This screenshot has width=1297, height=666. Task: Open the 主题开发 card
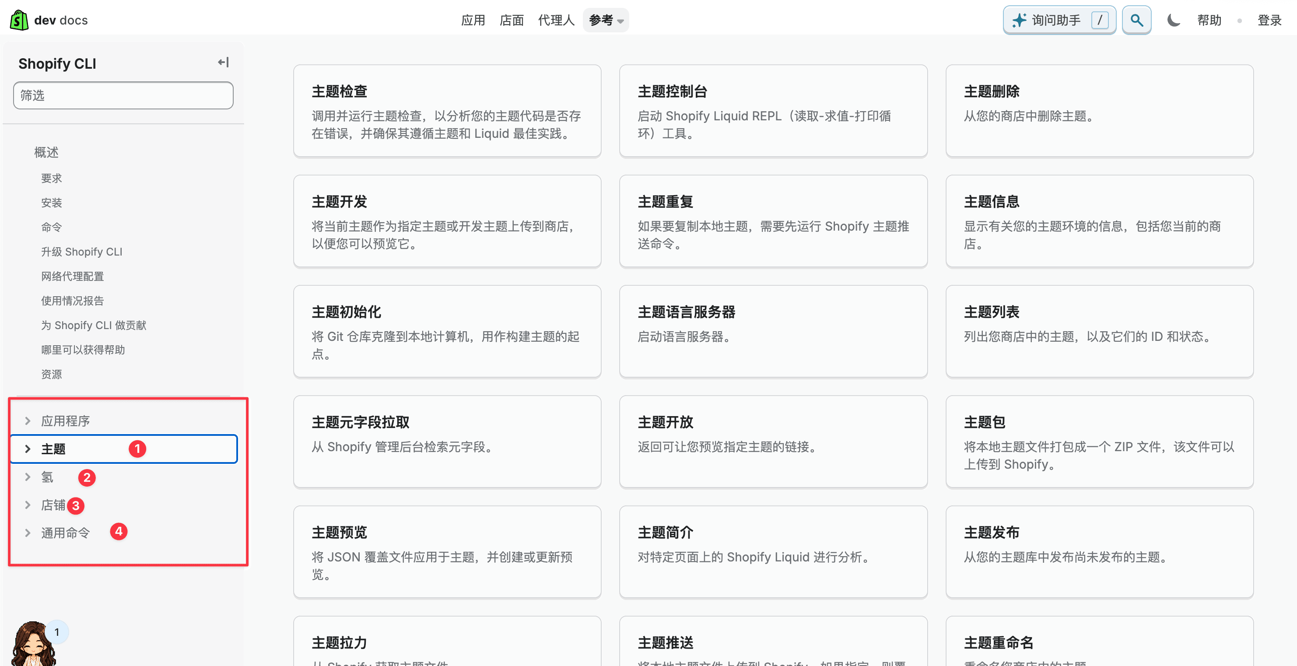[x=447, y=221]
